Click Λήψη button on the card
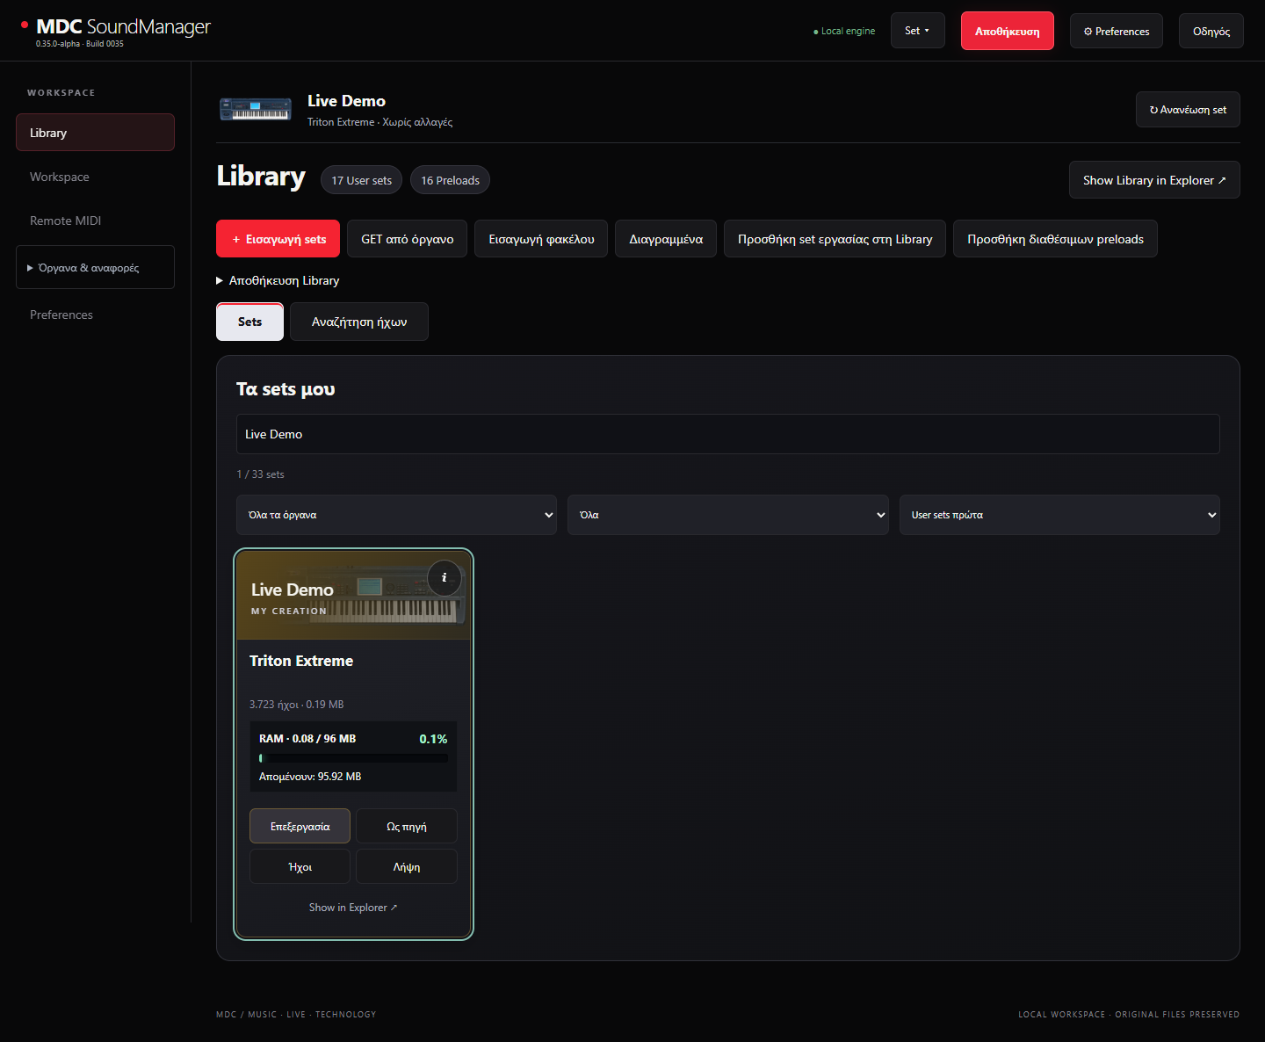 coord(406,866)
